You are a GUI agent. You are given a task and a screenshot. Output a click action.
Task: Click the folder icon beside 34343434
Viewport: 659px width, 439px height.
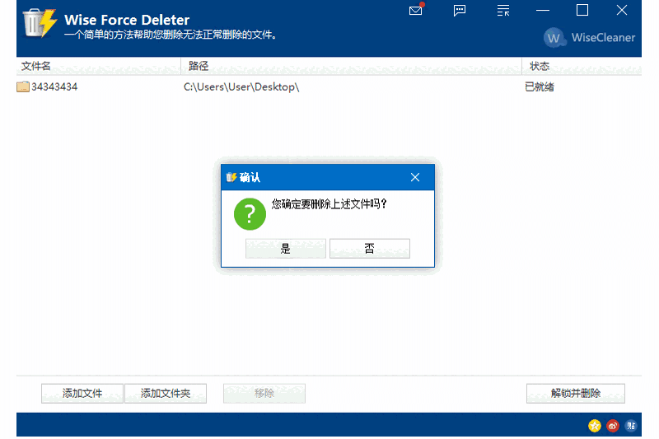23,87
